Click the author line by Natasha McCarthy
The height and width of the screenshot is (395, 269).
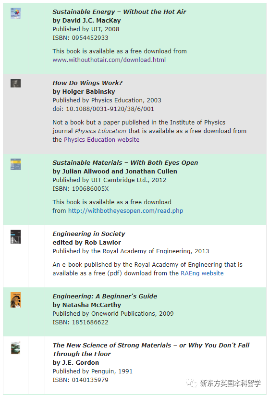(86, 305)
